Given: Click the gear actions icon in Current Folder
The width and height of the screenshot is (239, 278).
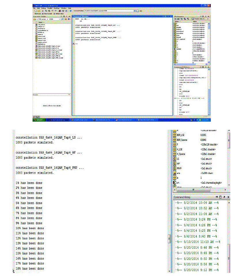Looking at the screenshot, I should (x=69, y=19).
